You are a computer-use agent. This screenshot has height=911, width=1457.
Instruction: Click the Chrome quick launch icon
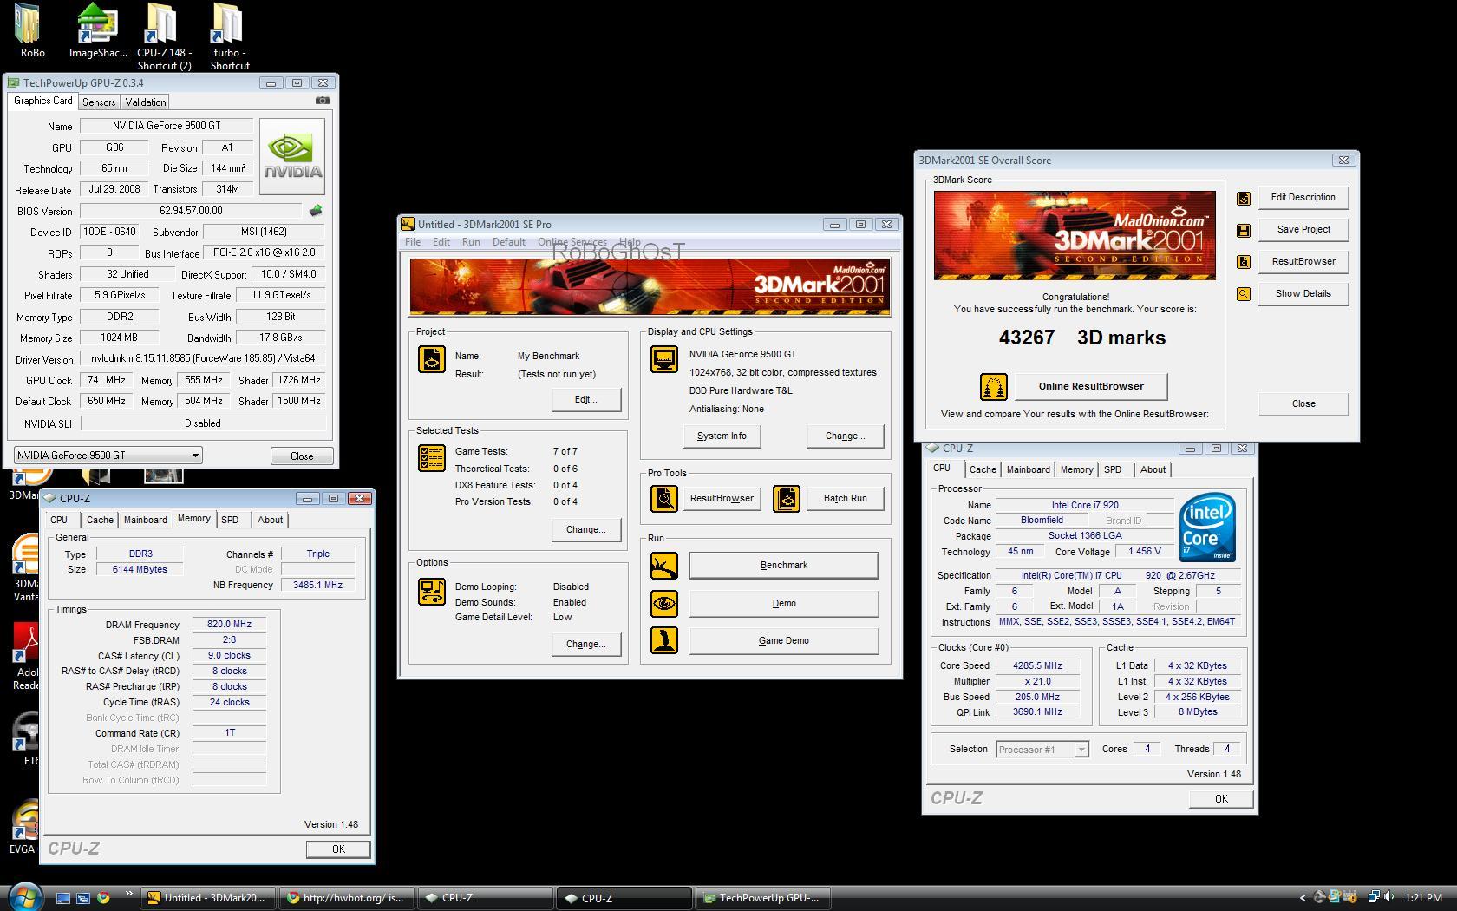click(103, 898)
